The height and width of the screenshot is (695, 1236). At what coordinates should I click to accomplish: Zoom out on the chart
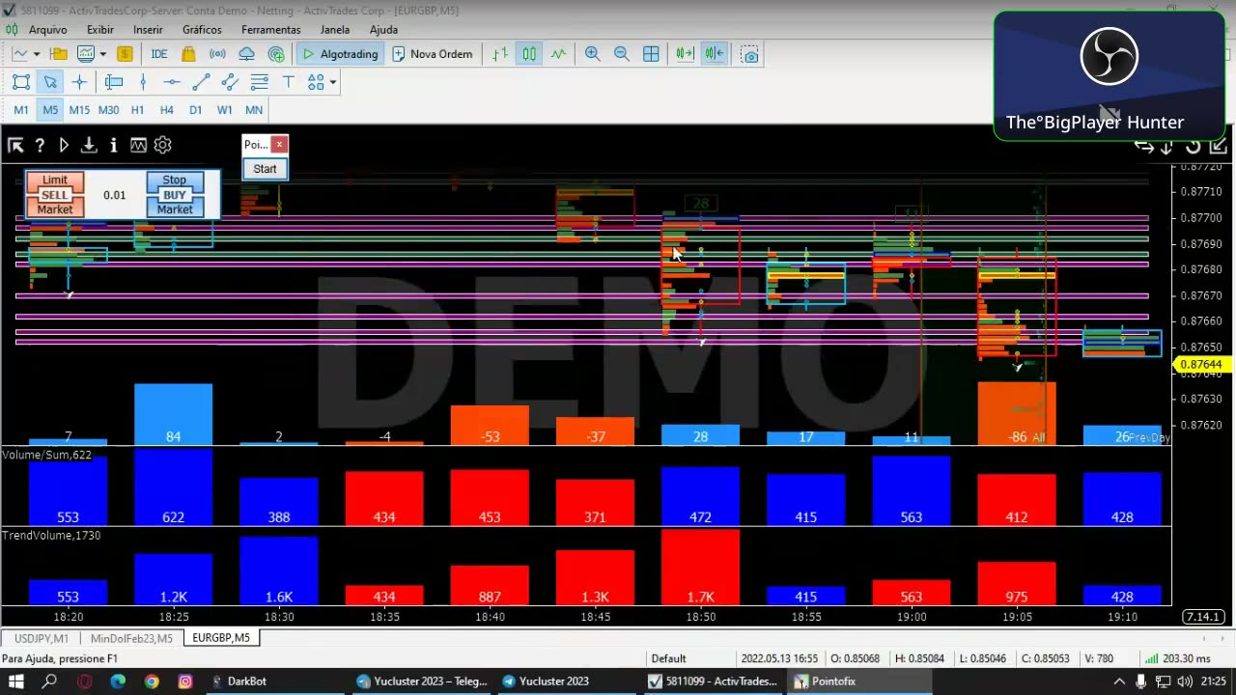click(622, 54)
